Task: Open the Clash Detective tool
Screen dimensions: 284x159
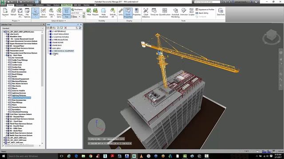Action: pos(146,13)
